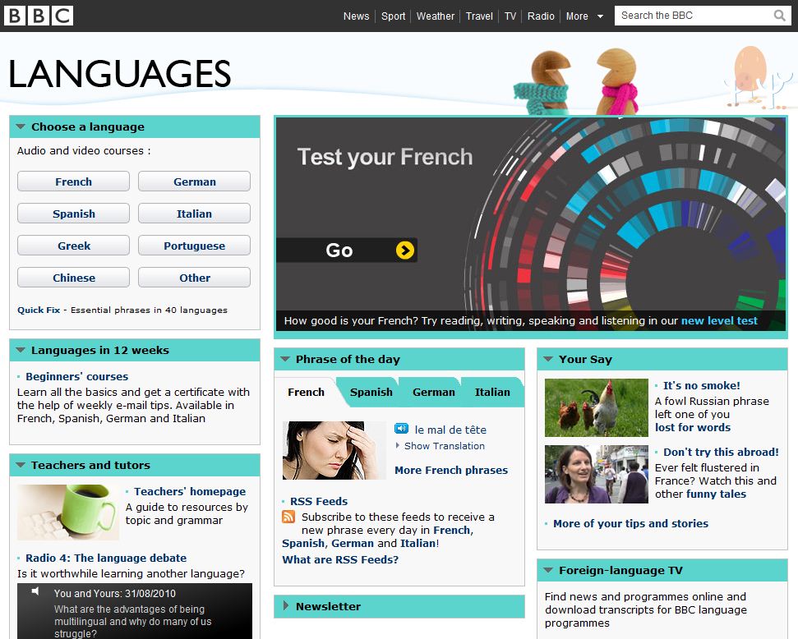Click the speaker icon in You and Yours player

35,592
